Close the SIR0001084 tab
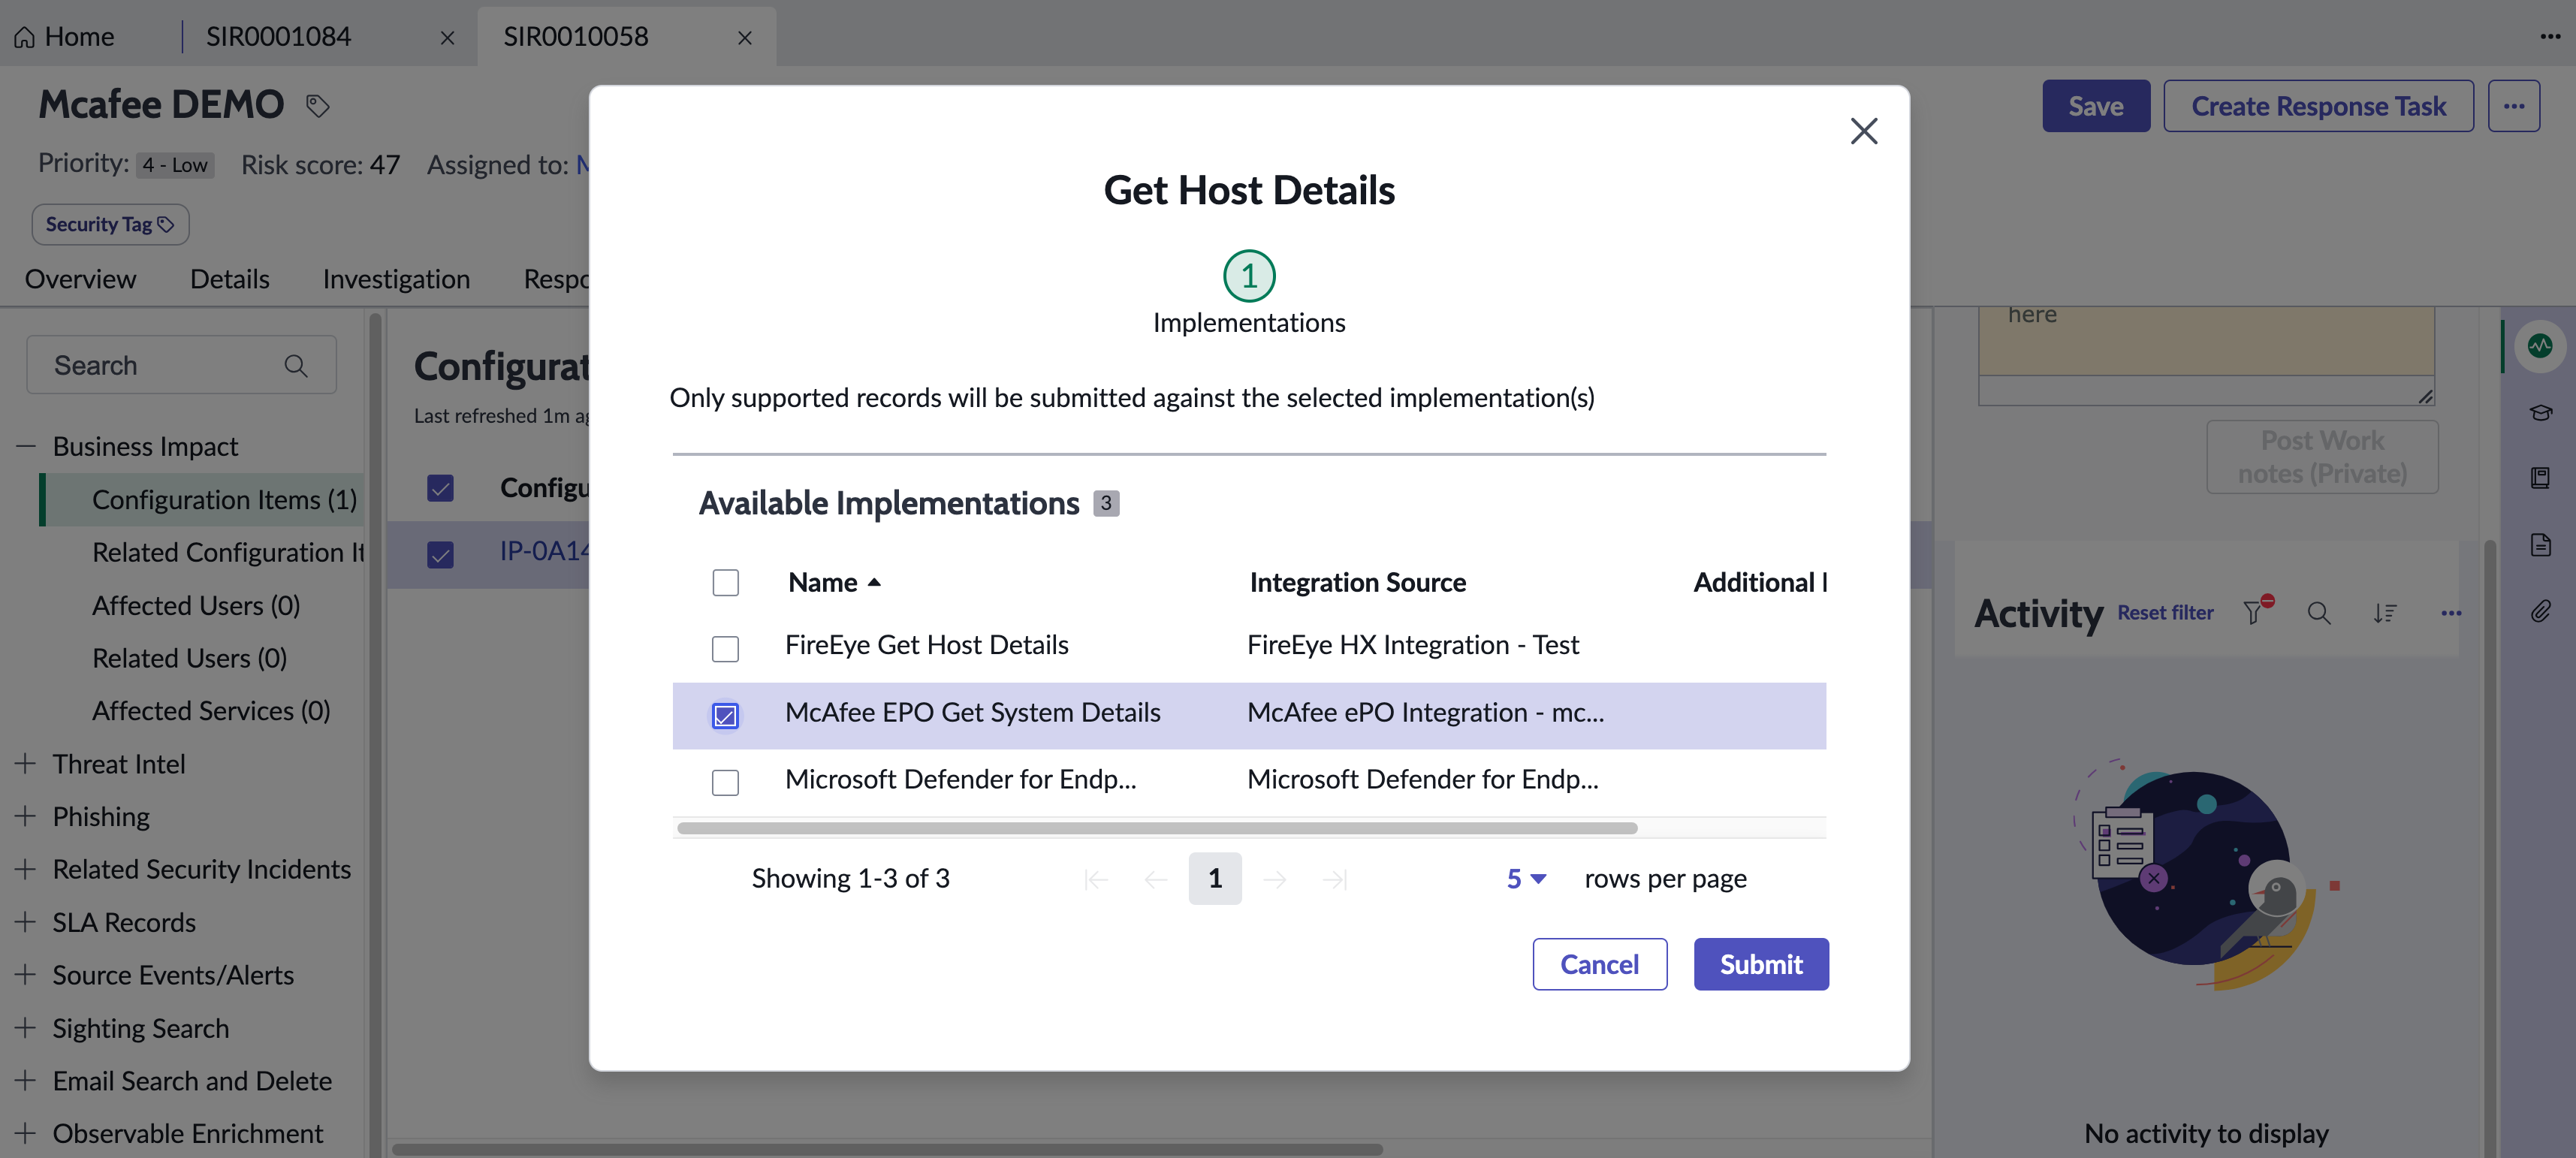This screenshot has height=1158, width=2576. [x=447, y=38]
